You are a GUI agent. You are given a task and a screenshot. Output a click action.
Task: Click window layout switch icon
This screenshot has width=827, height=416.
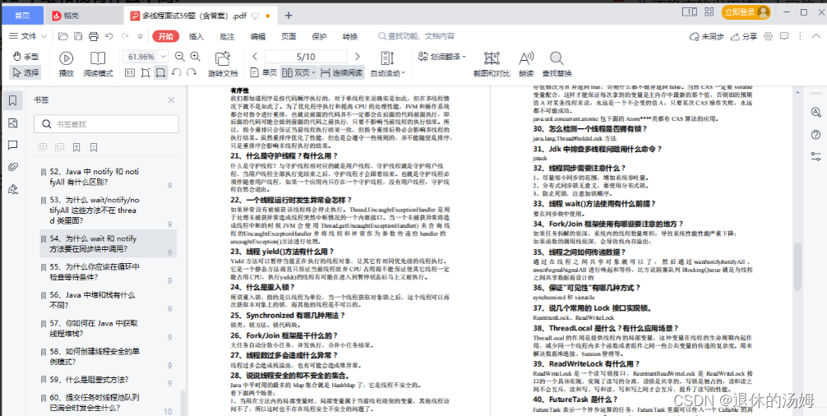coord(688,12)
